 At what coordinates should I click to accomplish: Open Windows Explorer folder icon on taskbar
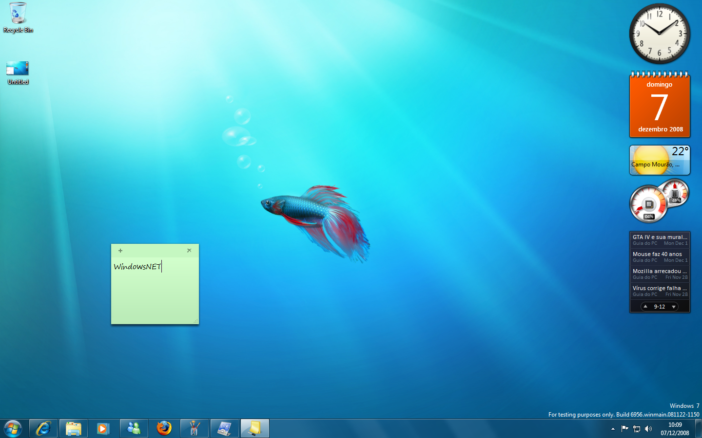pyautogui.click(x=74, y=428)
